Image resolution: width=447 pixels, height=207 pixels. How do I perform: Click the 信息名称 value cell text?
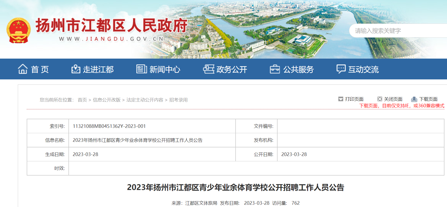point(138,140)
